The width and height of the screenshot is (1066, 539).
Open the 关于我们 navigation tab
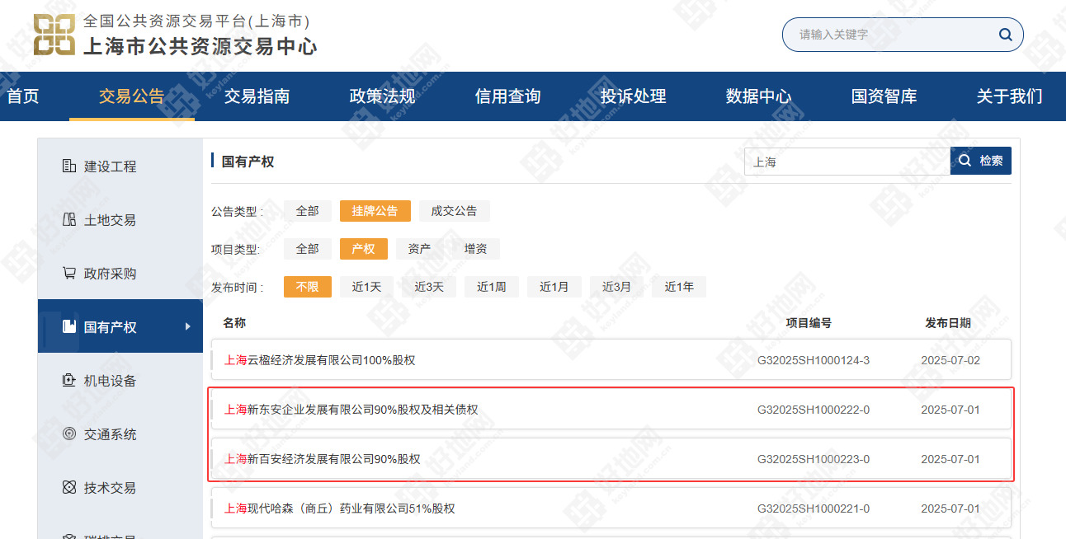[1010, 96]
